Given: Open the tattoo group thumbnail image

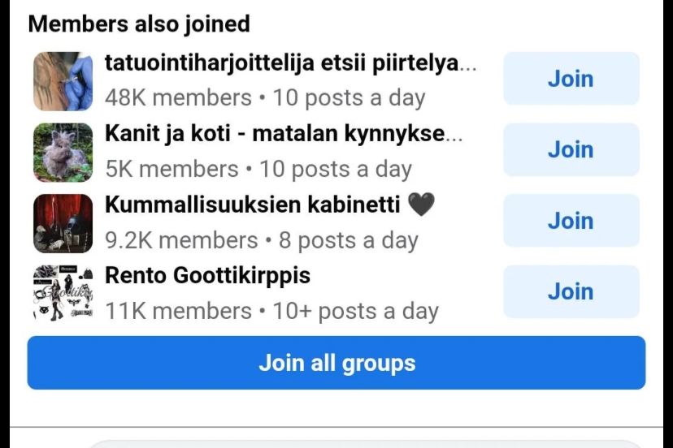Looking at the screenshot, I should [63, 81].
